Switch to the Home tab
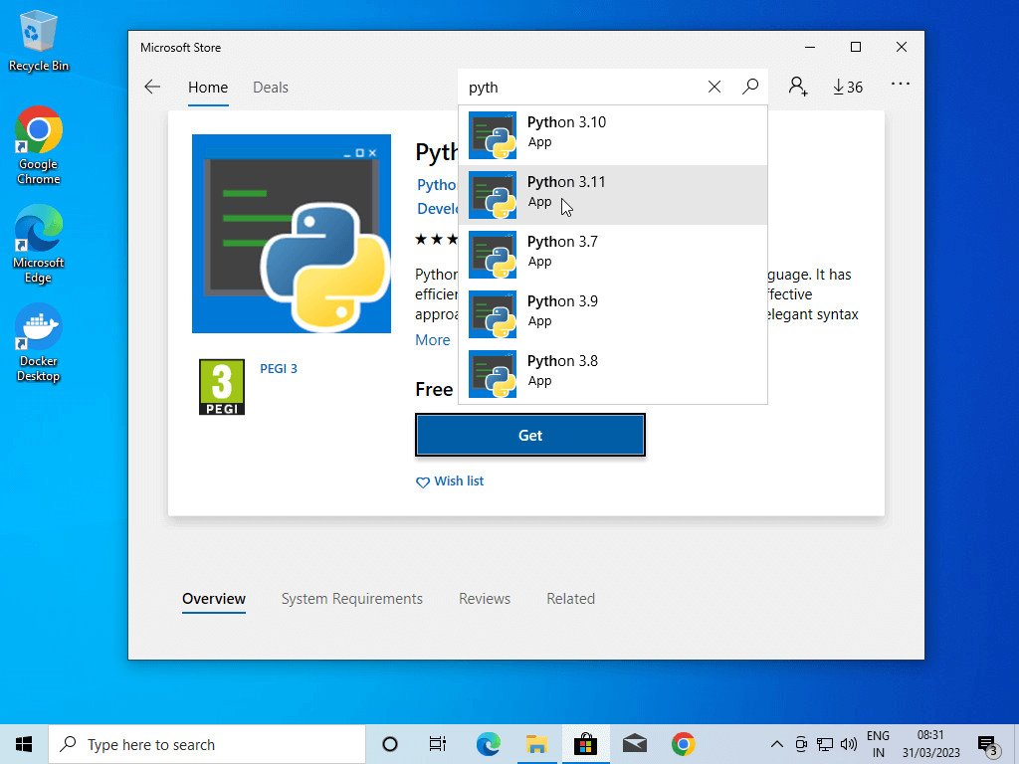Image resolution: width=1019 pixels, height=764 pixels. (x=208, y=88)
